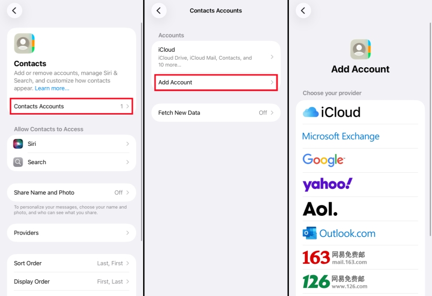Tap the 'First, Last' display value

[110, 281]
